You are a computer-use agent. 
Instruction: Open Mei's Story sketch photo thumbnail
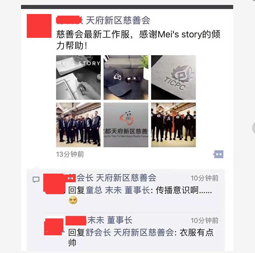[x=78, y=77]
